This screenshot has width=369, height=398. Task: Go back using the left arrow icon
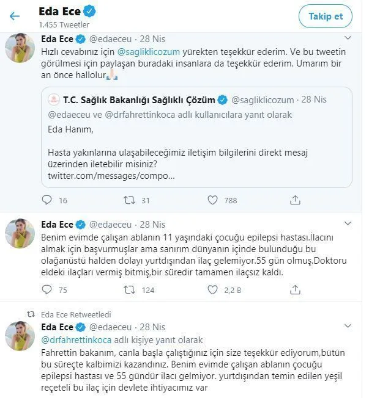15,16
